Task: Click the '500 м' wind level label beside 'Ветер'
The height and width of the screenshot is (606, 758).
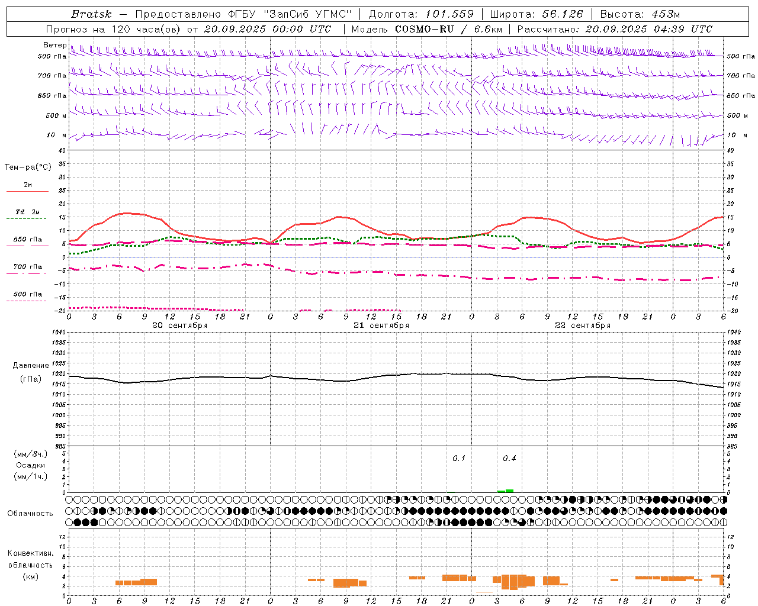Action: (x=56, y=115)
